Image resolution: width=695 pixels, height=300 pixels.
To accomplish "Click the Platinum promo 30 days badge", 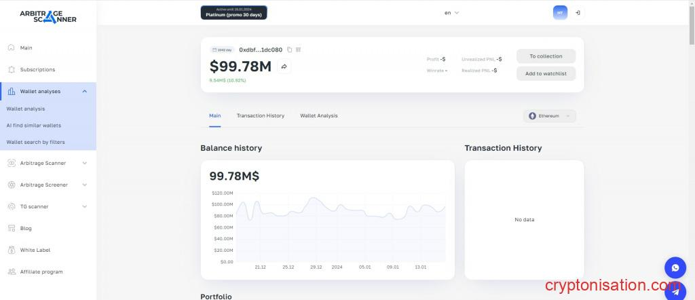I will tap(234, 12).
